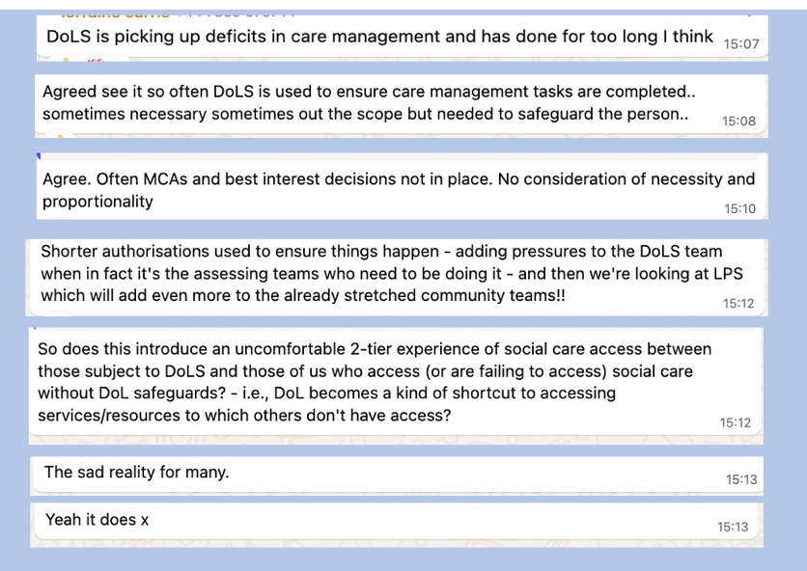807x571 pixels.
Task: Click the 15:07 timestamp
Action: click(741, 43)
